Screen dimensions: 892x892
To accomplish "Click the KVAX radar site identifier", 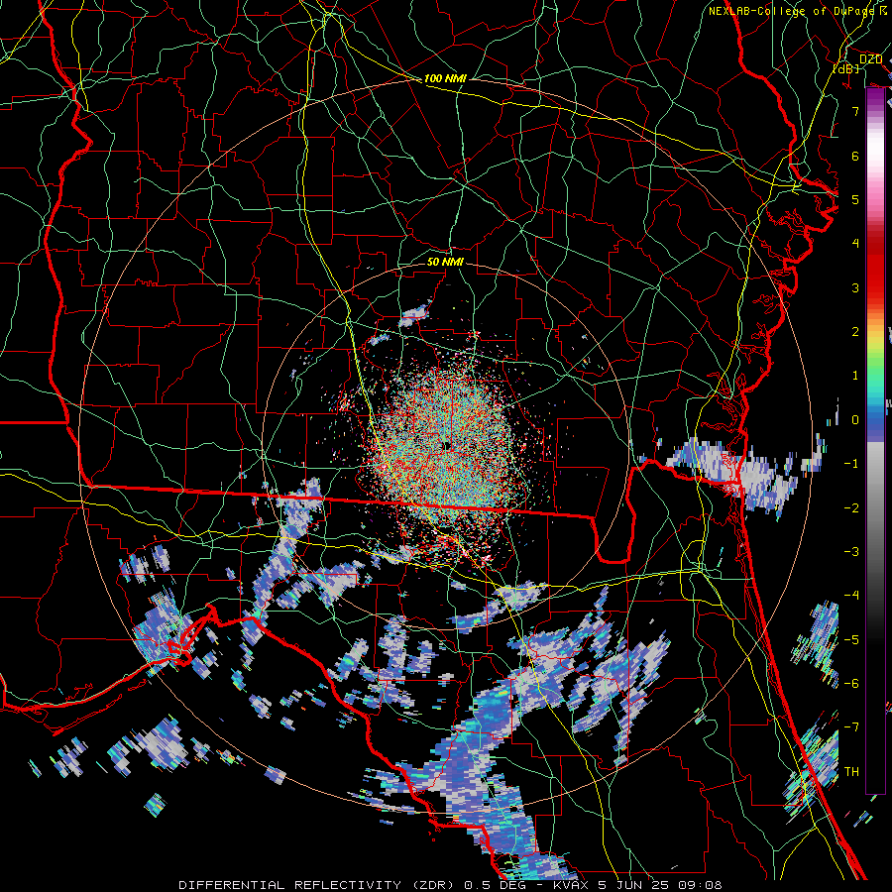I will coord(571,885).
